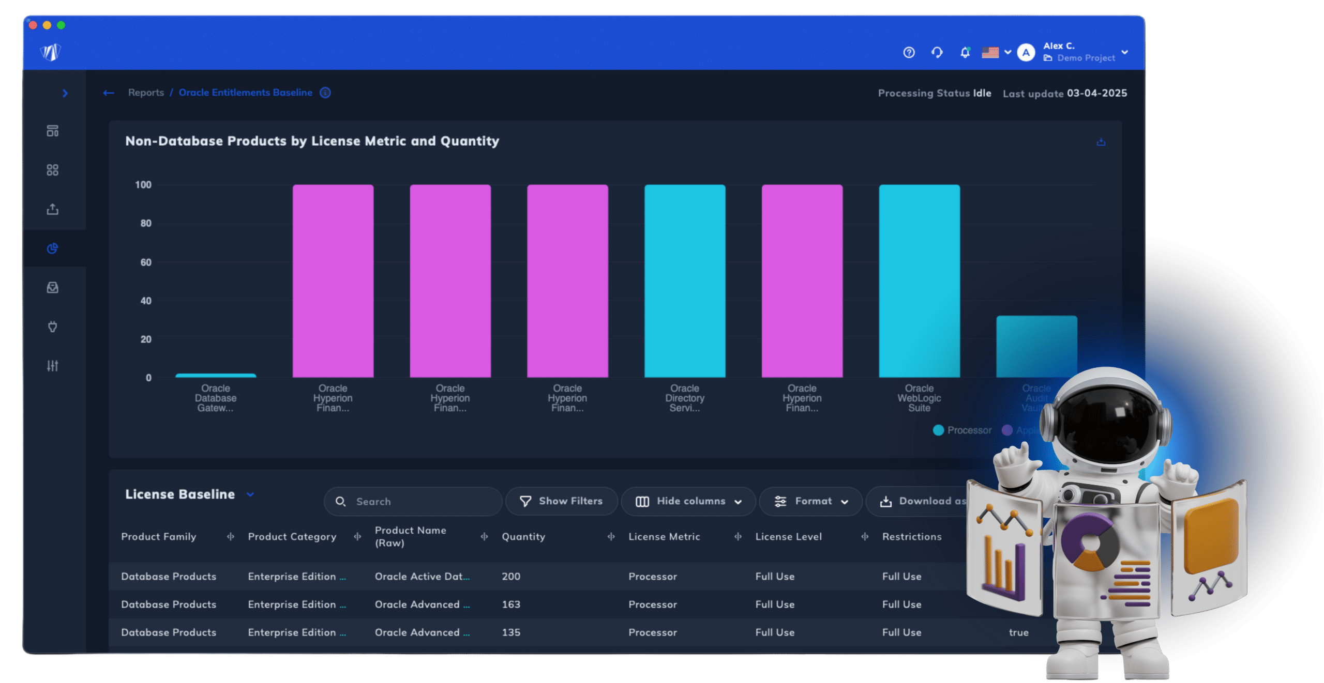The width and height of the screenshot is (1324, 683).
Task: Click the support headset icon
Action: pos(937,52)
